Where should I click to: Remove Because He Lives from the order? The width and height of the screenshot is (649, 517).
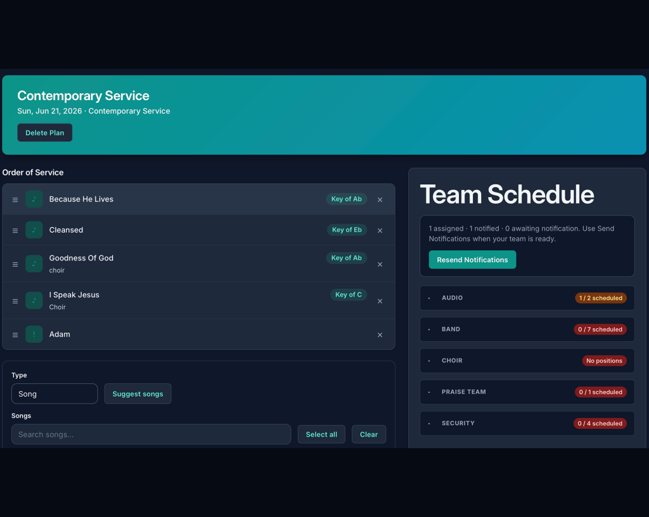click(380, 200)
